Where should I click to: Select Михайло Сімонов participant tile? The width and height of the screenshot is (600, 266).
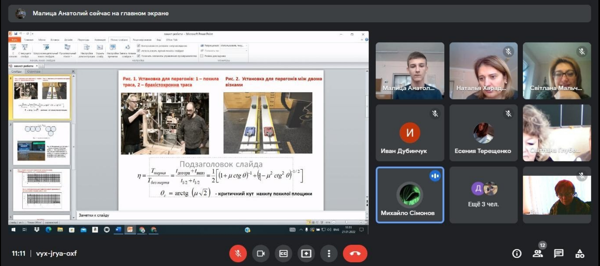click(x=410, y=195)
